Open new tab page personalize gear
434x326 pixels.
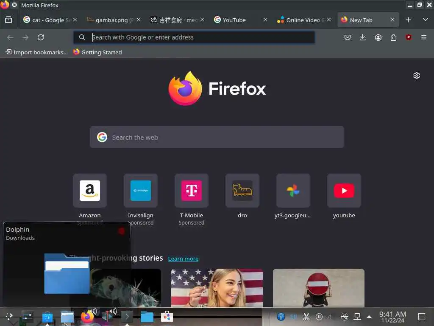417,76
